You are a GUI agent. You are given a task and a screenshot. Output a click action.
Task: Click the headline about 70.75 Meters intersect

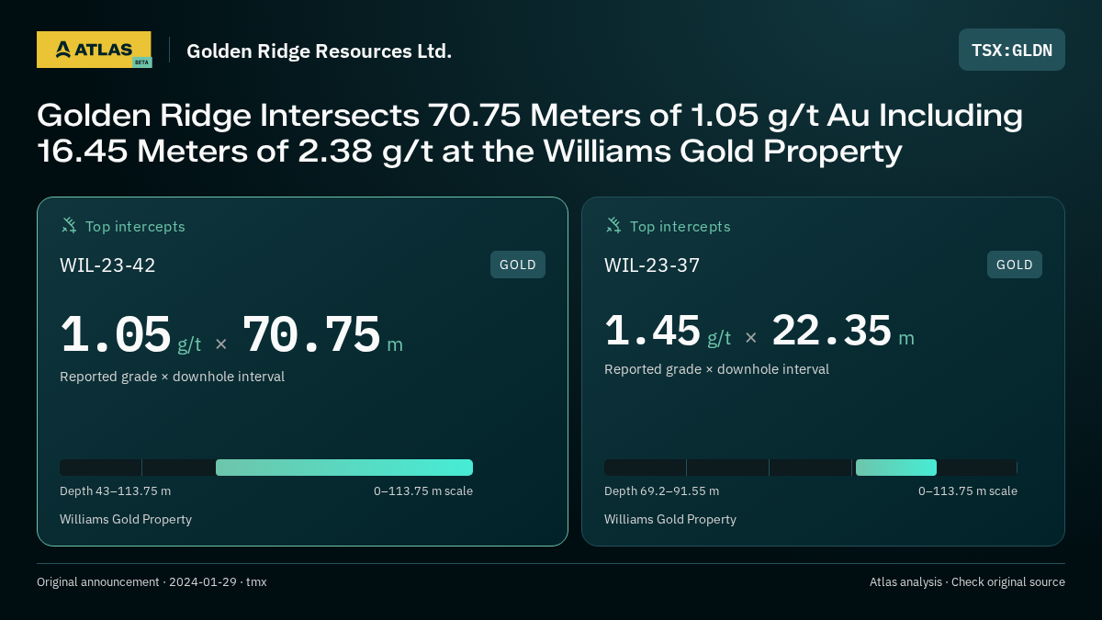point(530,133)
